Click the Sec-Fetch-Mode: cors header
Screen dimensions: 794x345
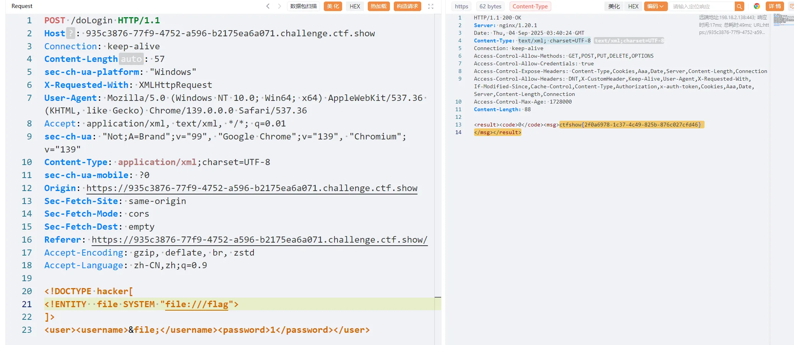pyautogui.click(x=97, y=214)
